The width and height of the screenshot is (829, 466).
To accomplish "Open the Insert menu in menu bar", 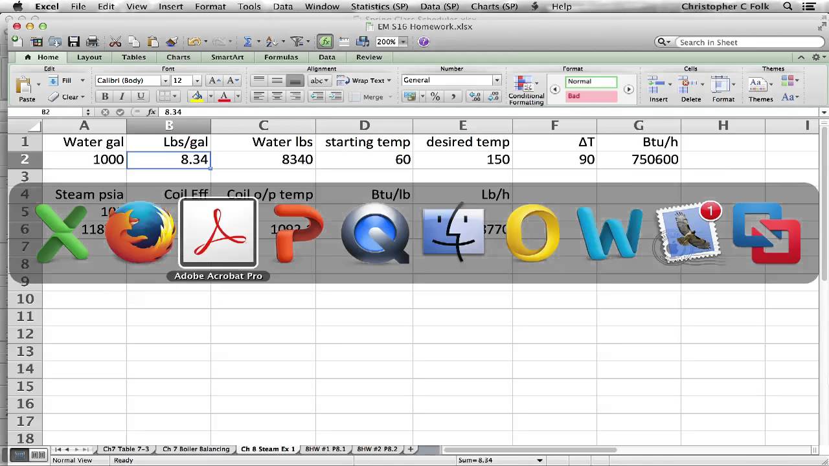I will tap(171, 6).
